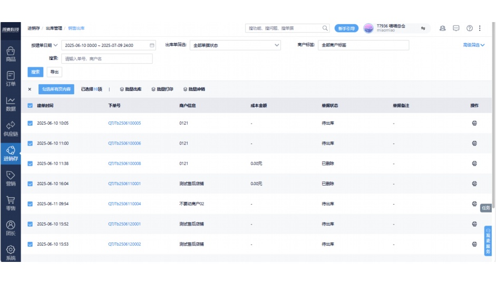
Task: Open the 商品 (Products) sidebar section
Action: 11,54
